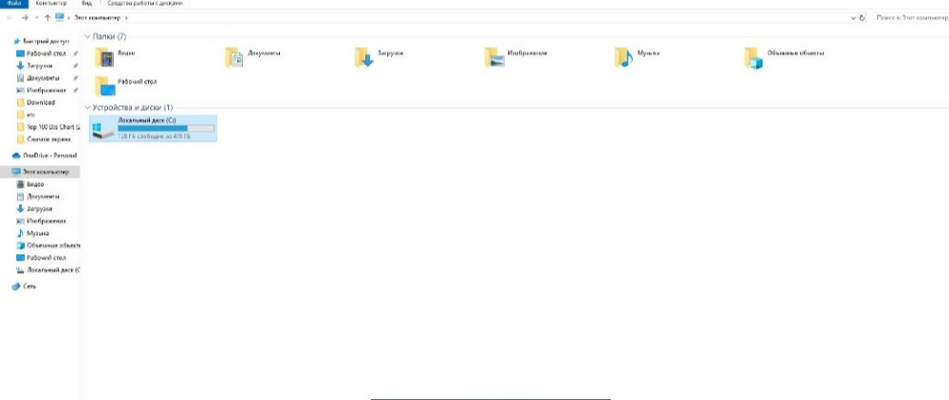Select Сеть in the navigation pane
Viewport: 949px width, 400px height.
(29, 286)
